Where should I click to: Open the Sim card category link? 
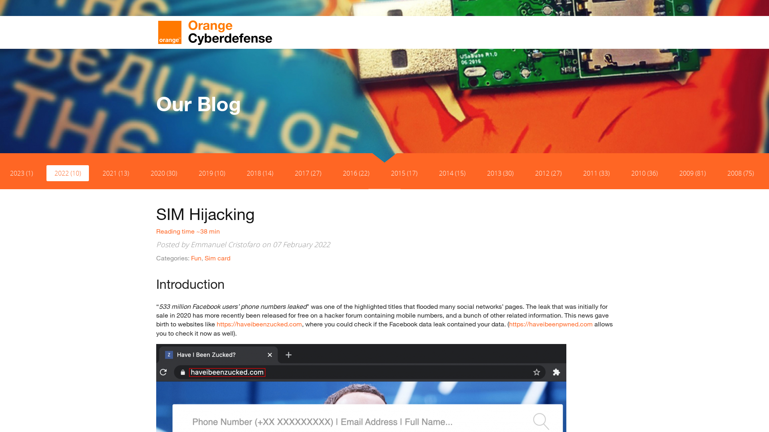[217, 258]
